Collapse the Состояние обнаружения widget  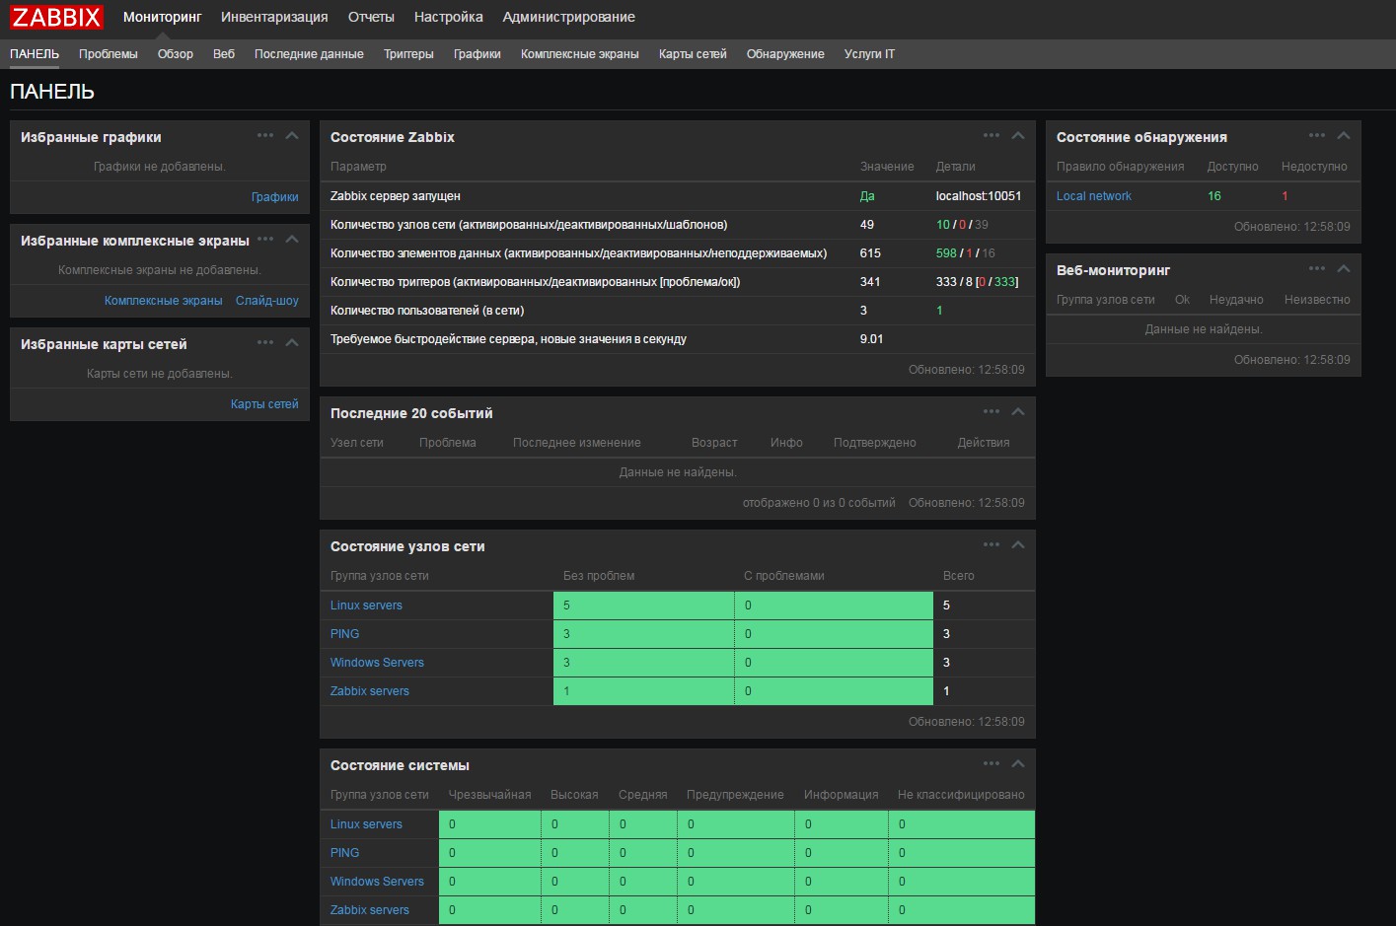click(1344, 136)
